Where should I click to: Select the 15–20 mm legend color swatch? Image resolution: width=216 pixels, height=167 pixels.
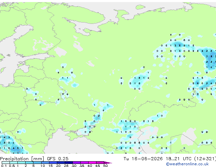pos(53,163)
